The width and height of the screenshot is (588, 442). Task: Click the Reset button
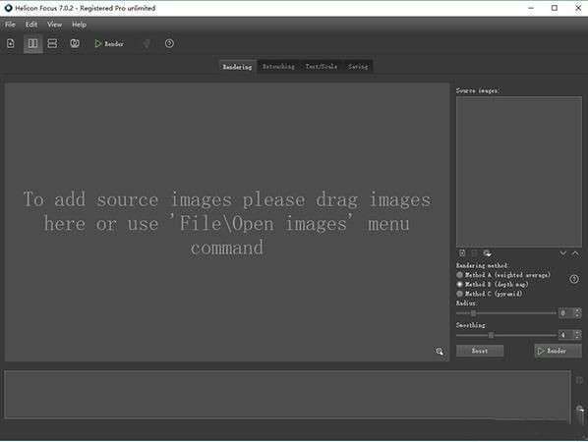tap(480, 351)
